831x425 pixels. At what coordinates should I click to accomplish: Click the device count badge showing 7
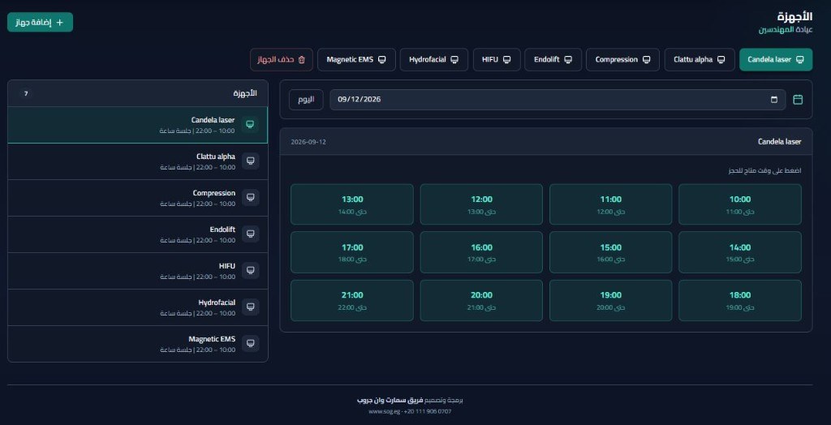25,94
